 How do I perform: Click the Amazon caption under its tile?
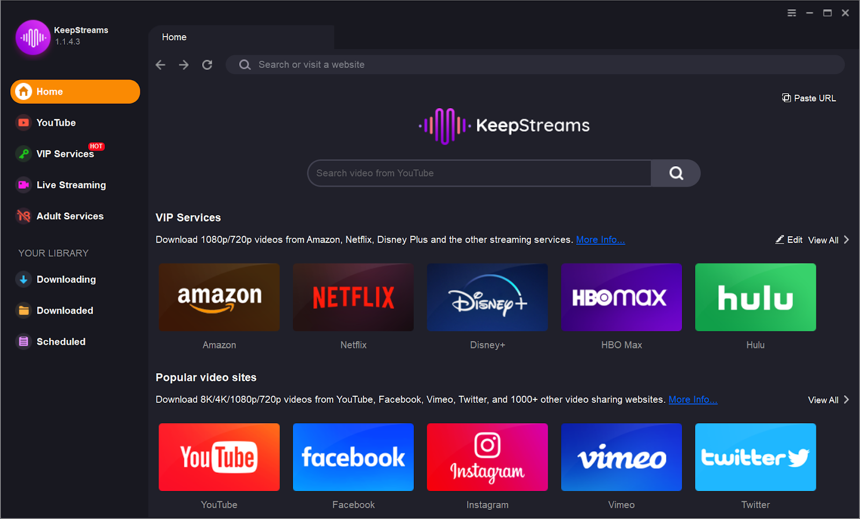pyautogui.click(x=219, y=345)
